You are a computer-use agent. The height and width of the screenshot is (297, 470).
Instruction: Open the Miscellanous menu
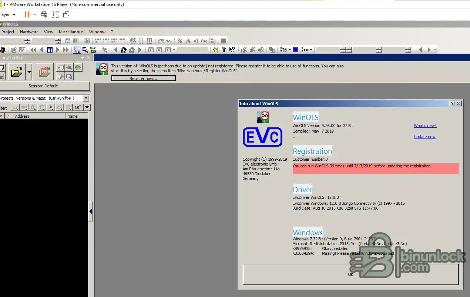tap(71, 32)
